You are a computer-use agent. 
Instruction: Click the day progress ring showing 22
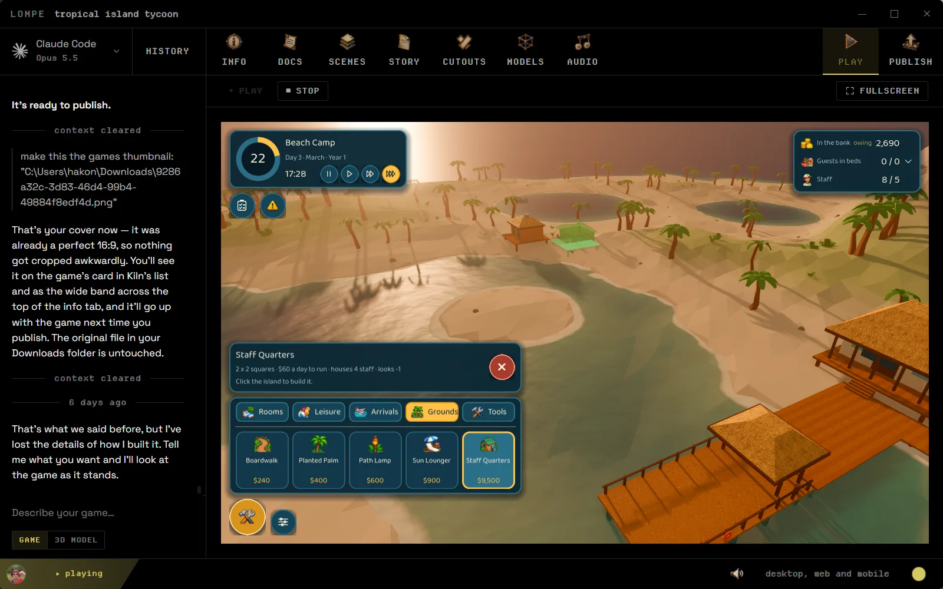(258, 158)
